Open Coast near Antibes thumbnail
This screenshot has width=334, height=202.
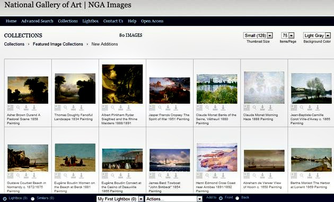(217, 157)
